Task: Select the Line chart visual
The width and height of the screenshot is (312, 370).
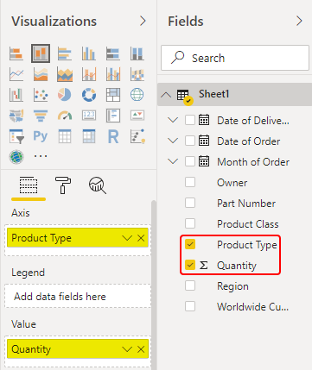Action: coord(16,74)
